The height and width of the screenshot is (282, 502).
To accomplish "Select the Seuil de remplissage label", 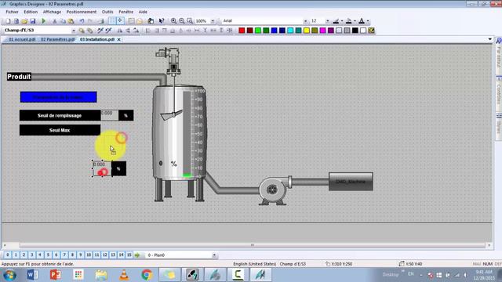I will pos(60,115).
